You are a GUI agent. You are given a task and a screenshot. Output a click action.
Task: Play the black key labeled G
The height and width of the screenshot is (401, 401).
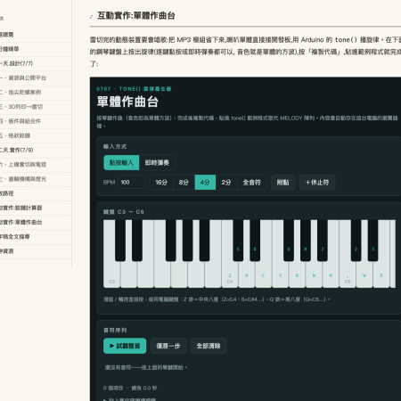pos(289,241)
